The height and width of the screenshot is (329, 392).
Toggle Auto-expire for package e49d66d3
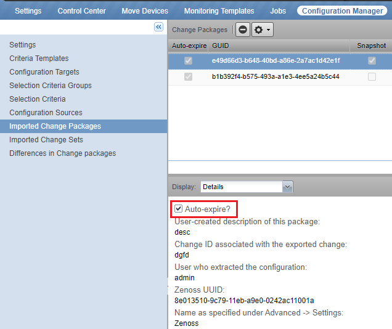coord(188,61)
